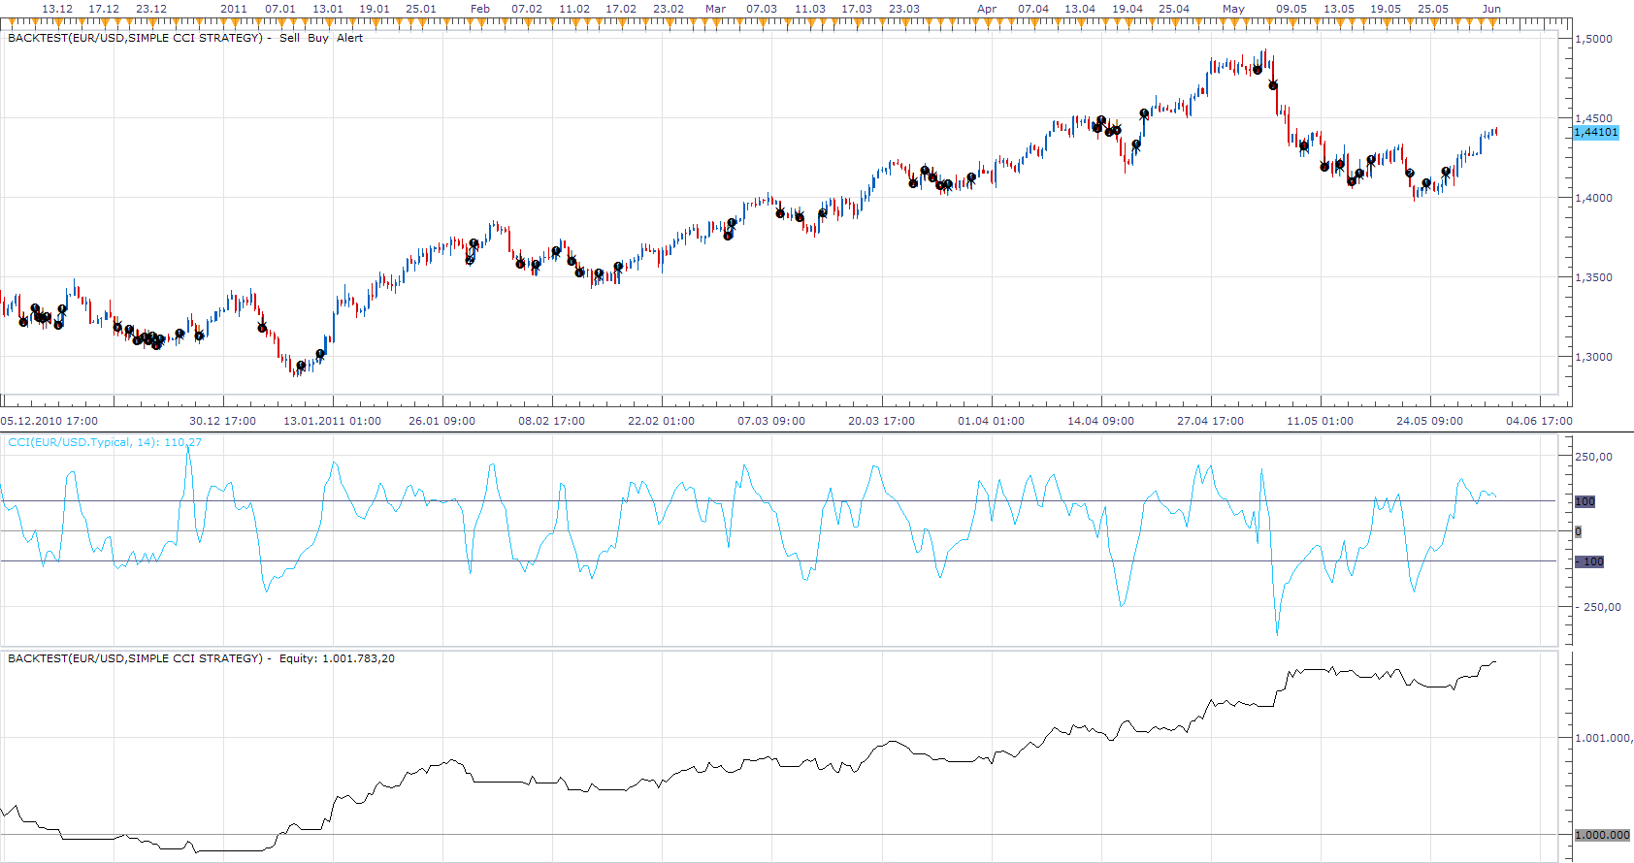The width and height of the screenshot is (1634, 863).
Task: Select the CCI 100 level label
Action: point(1585,501)
